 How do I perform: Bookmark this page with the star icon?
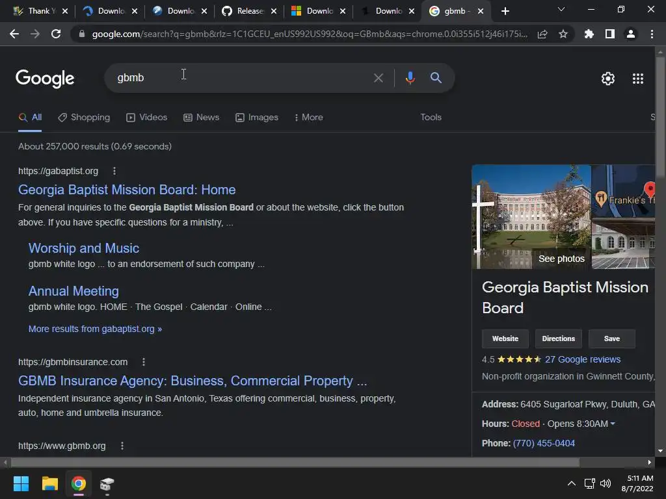[x=563, y=34]
